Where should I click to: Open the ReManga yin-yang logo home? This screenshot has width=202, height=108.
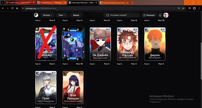(36, 15)
